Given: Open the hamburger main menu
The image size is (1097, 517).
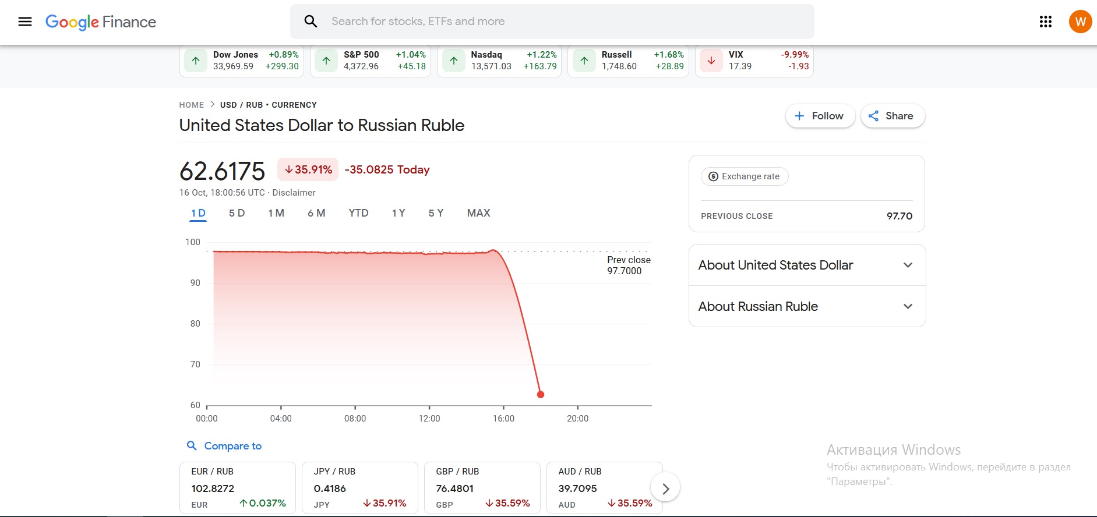Looking at the screenshot, I should click(25, 22).
